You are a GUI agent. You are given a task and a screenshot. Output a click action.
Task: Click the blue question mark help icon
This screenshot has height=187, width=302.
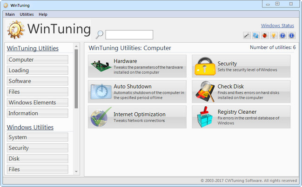(x=282, y=36)
